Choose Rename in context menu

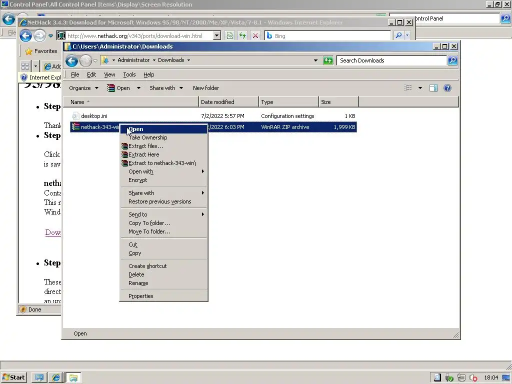[x=164, y=283]
